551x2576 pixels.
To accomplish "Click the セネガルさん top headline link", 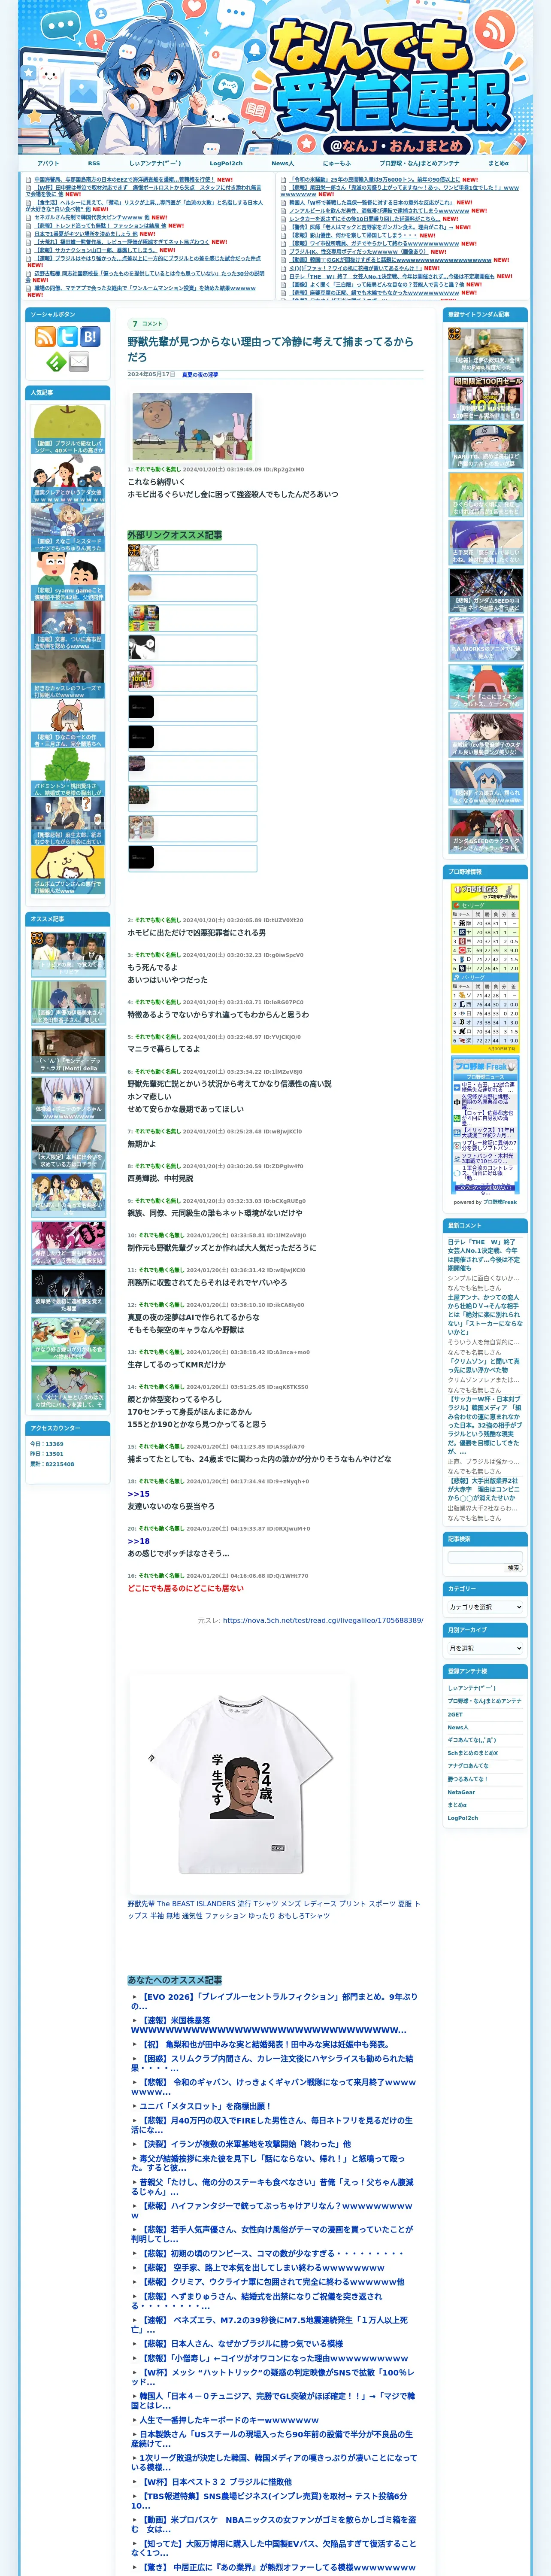I will (x=91, y=217).
